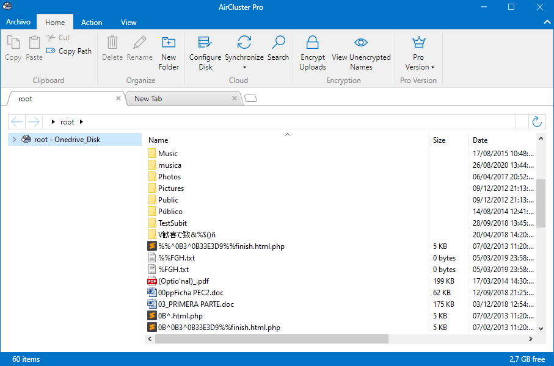Close the New Tab tab

[235, 98]
